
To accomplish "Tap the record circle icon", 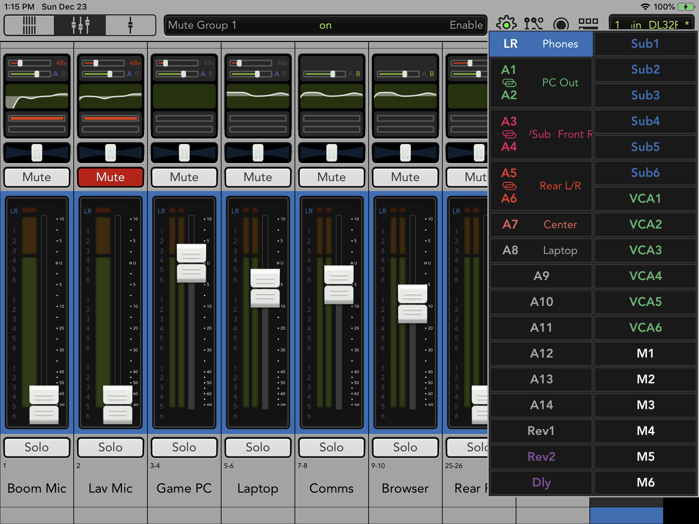I will pyautogui.click(x=561, y=25).
